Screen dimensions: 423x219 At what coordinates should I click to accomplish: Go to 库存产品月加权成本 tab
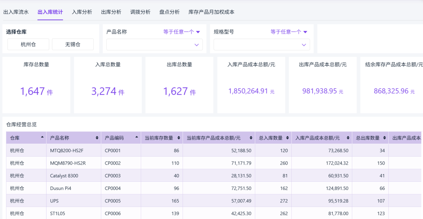pos(211,12)
